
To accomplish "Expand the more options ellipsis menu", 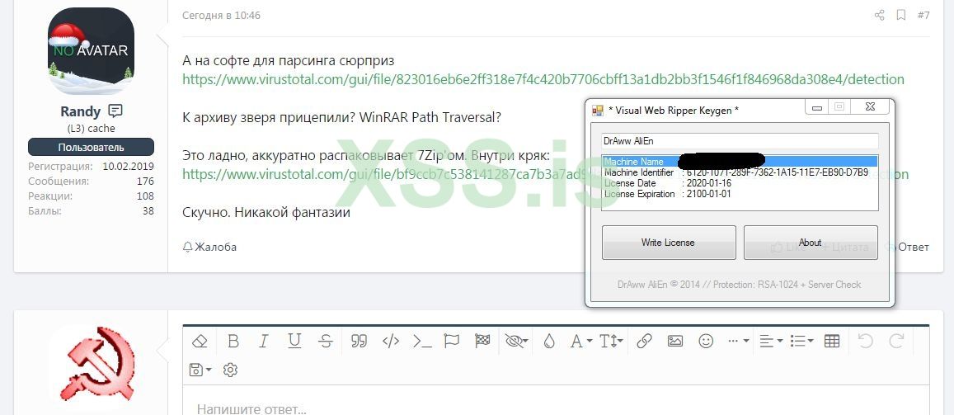I will (x=739, y=341).
